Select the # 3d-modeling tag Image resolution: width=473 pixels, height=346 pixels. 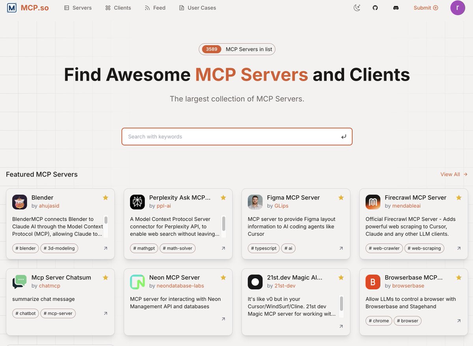coord(59,248)
